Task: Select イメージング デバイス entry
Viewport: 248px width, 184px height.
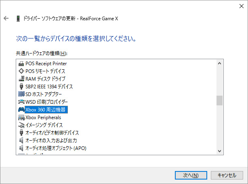Action: pyautogui.click(x=44, y=125)
